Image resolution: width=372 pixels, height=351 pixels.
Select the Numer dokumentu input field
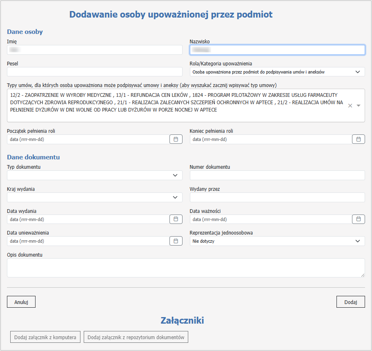[x=277, y=176]
